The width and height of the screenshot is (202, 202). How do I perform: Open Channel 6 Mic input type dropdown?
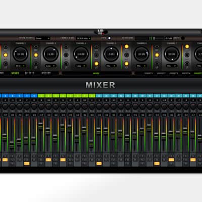coord(141,66)
